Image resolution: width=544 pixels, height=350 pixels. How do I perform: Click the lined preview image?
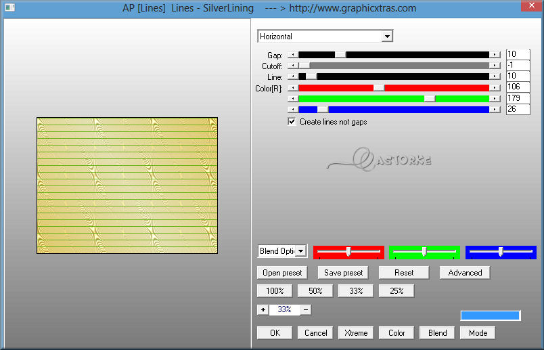click(127, 185)
